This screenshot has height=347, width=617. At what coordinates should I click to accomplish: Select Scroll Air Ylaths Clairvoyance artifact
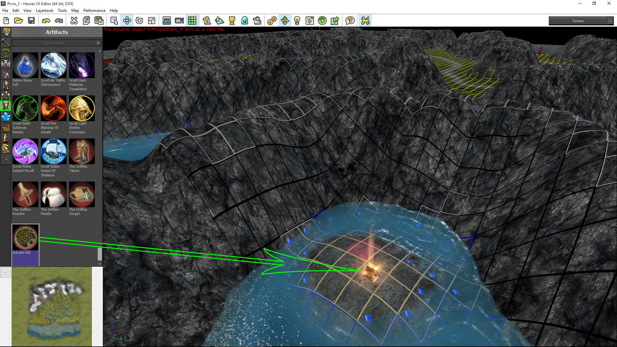pos(53,65)
